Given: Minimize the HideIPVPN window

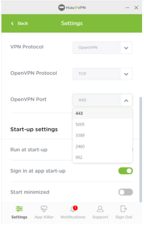Looking at the screenshot, I should coord(127,7).
